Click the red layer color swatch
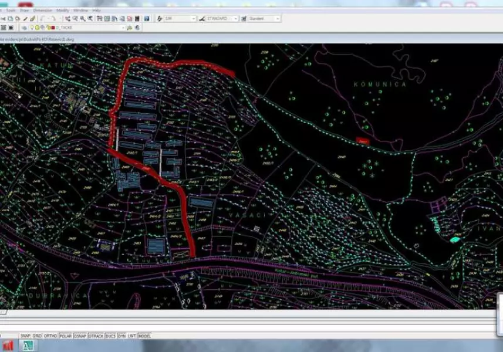 53,28
